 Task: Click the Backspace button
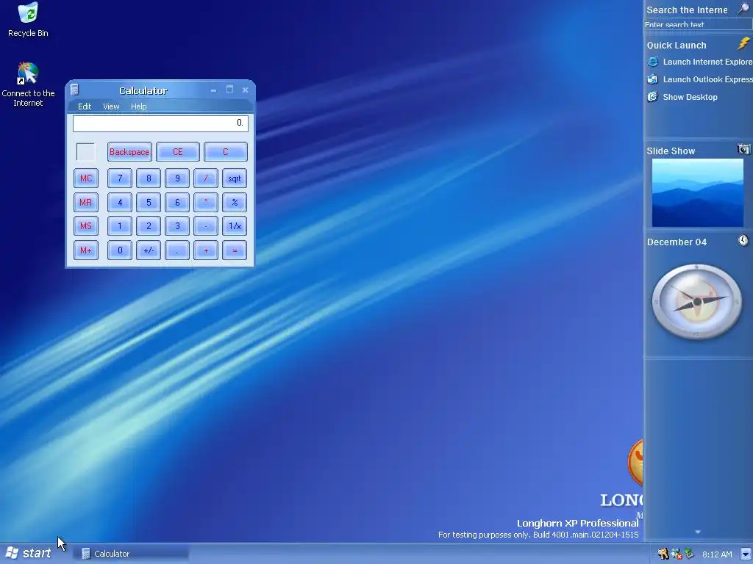(129, 151)
